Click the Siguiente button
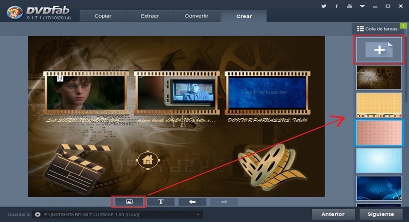Image resolution: width=409 pixels, height=222 pixels. (x=381, y=214)
